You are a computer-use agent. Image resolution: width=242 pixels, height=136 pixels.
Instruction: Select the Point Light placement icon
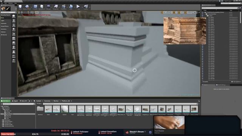[14, 29]
